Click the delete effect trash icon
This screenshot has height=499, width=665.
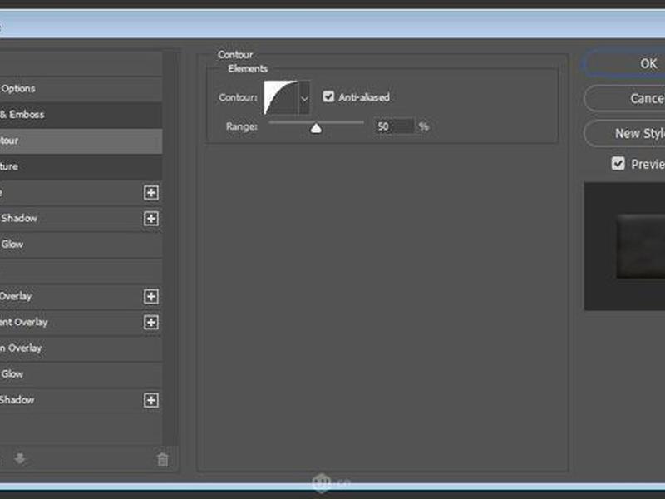[162, 459]
